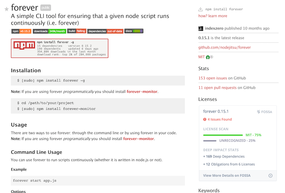Open the build failing badge
The image size is (285, 193).
(x=77, y=31)
